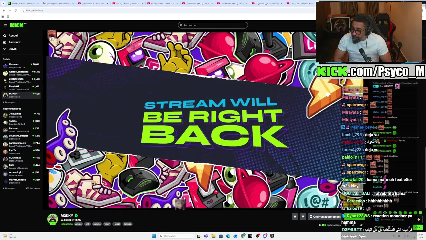Switch to Best of Deep House tab
This screenshot has height=240, width=426.
click(x=301, y=3)
